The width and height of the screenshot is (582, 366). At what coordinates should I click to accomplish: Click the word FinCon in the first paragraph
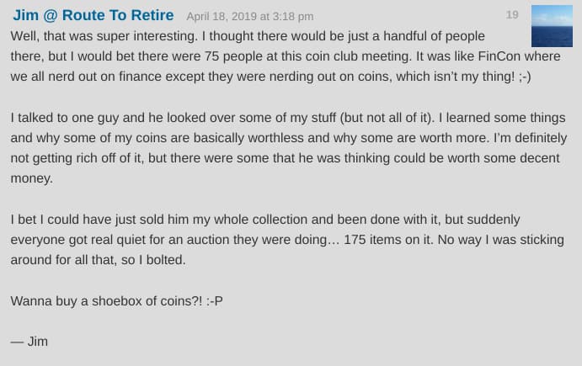(x=499, y=56)
